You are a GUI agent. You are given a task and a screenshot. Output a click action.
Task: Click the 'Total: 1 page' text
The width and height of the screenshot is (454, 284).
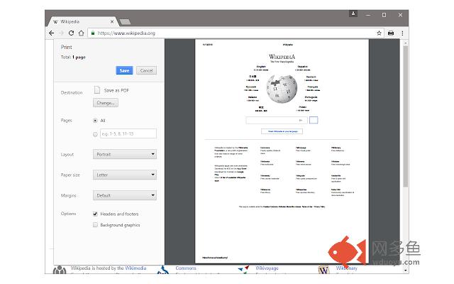tap(73, 57)
